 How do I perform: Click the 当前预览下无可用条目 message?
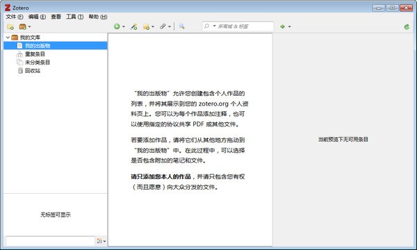coord(343,140)
